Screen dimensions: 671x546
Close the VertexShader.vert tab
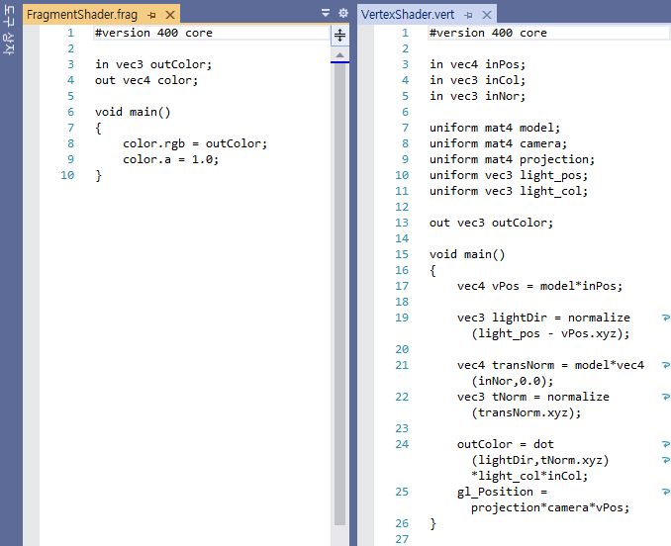487,15
